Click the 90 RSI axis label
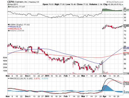 [x=125, y=8]
